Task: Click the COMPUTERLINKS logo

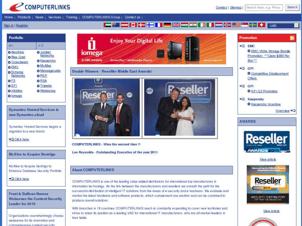Action: coord(37,7)
